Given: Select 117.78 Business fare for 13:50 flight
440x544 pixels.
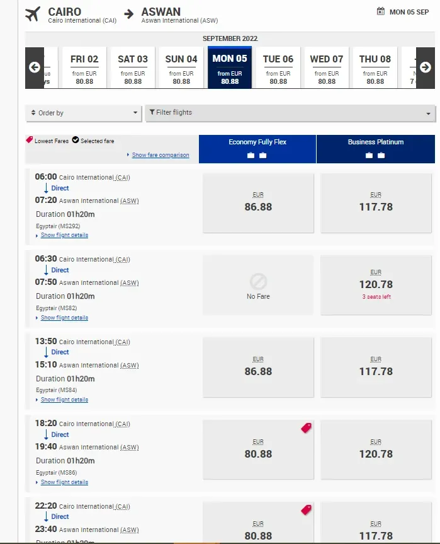Looking at the screenshot, I should point(376,367).
